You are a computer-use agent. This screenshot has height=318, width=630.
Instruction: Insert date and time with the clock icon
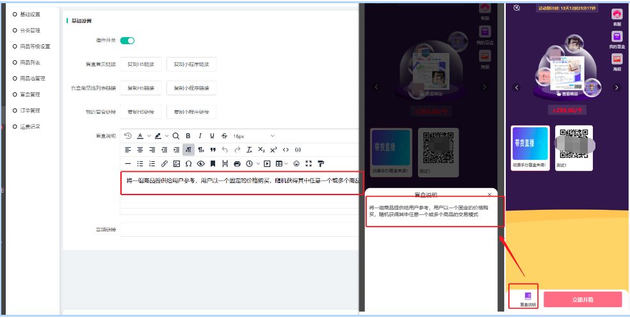249,164
